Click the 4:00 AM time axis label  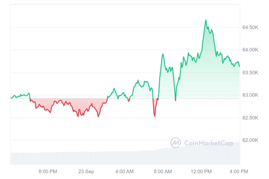[x=124, y=172]
